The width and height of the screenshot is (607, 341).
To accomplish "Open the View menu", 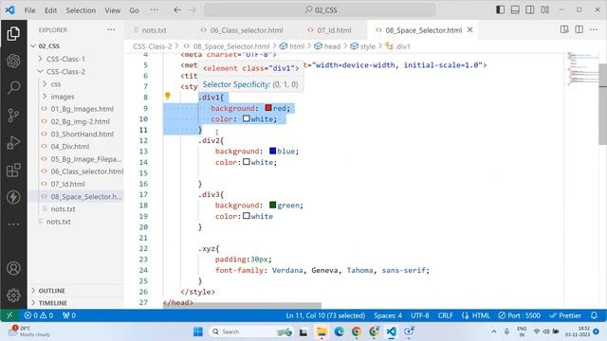I will point(112,10).
